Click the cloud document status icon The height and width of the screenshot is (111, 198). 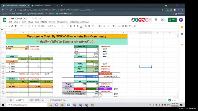[40, 18]
